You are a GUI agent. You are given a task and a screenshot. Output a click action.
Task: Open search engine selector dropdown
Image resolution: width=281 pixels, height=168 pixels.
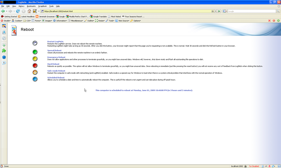tap(225, 11)
